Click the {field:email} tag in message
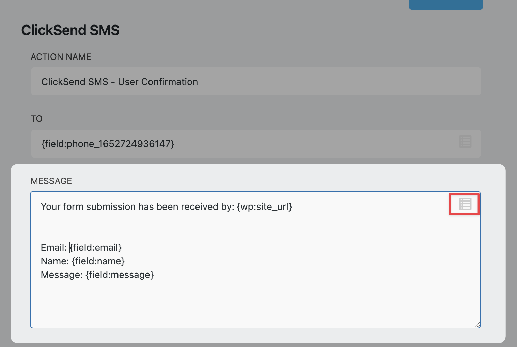The image size is (517, 347). pyautogui.click(x=96, y=248)
